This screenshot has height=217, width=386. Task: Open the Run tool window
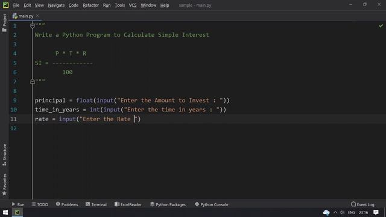click(18, 204)
